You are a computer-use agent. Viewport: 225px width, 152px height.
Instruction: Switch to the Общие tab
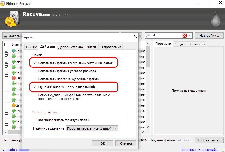tap(31, 47)
